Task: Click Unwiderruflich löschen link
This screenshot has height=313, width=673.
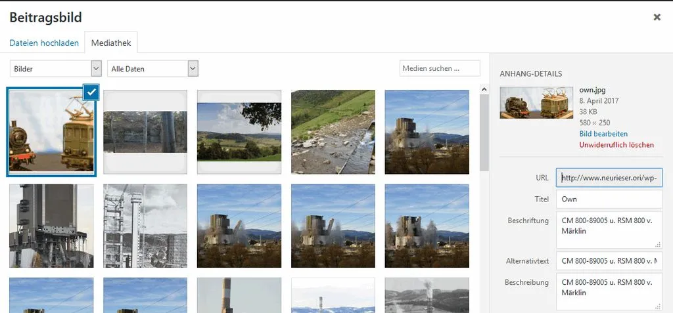Action: pos(616,145)
